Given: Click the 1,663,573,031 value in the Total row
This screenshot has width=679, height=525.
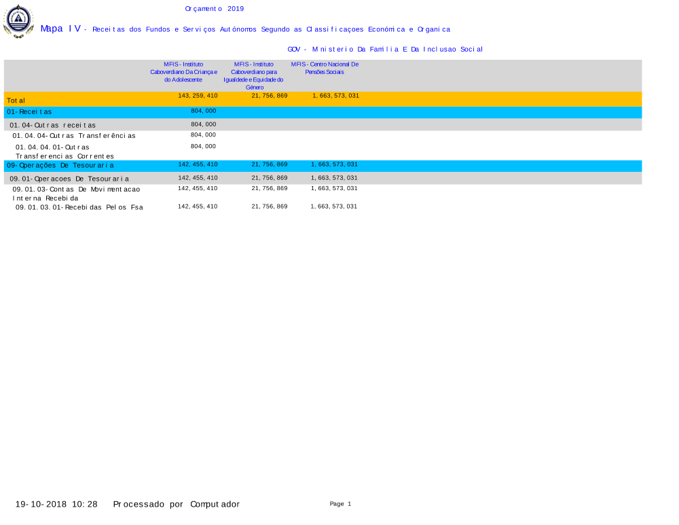Looking at the screenshot, I should click(x=335, y=96).
